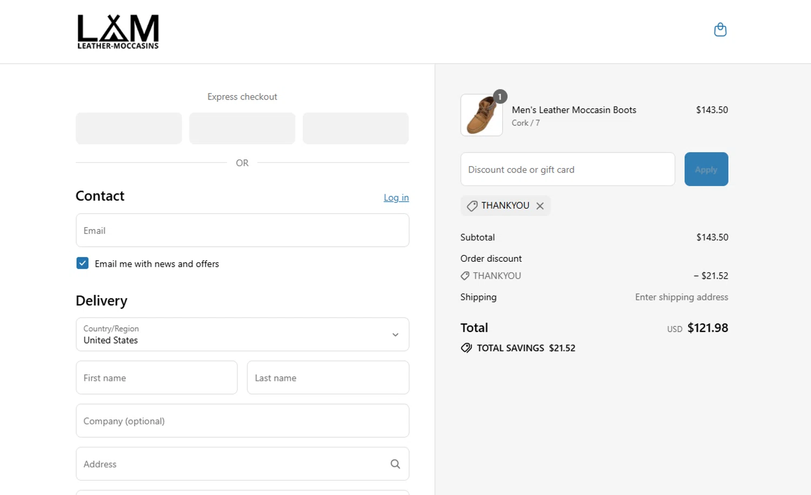Click the Express checkout label
The width and height of the screenshot is (811, 495).
pos(242,97)
